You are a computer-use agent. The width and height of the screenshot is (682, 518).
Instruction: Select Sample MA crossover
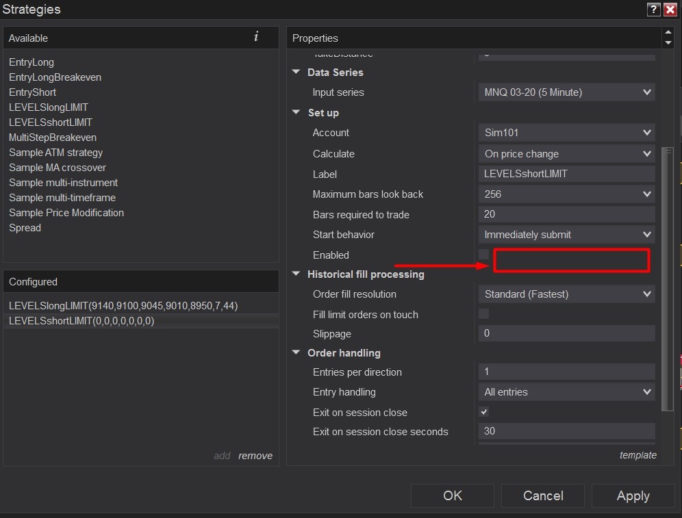coord(58,168)
